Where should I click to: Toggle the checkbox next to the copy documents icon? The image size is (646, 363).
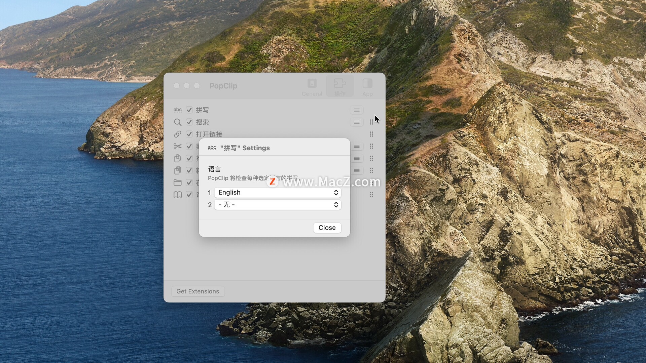[x=189, y=158]
